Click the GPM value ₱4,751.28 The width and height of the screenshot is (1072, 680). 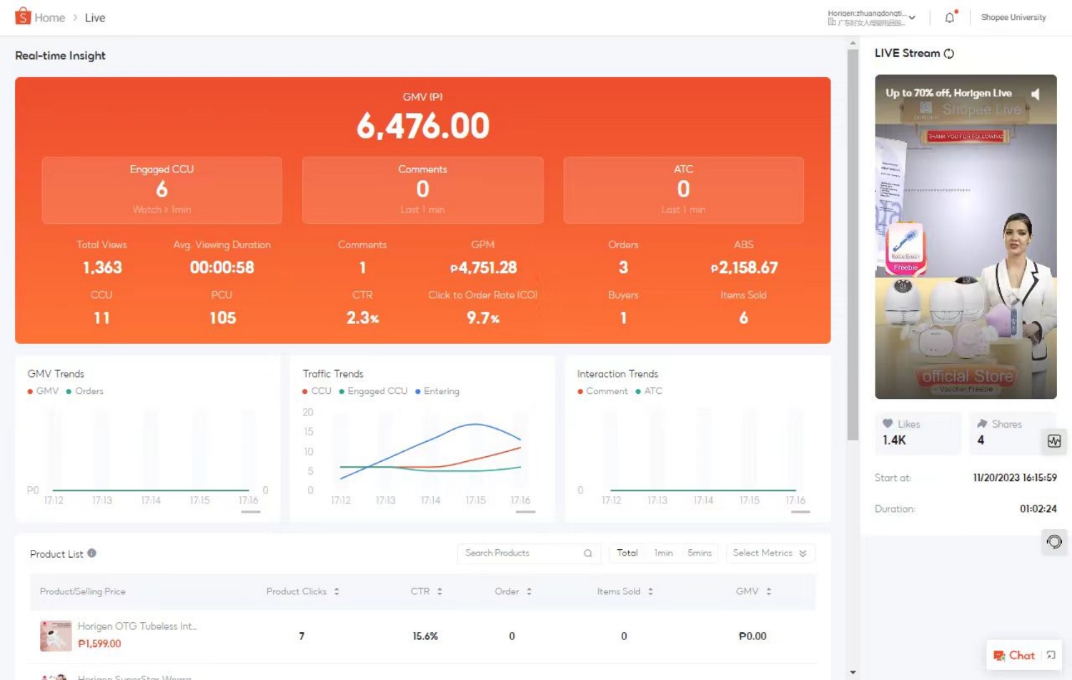483,267
